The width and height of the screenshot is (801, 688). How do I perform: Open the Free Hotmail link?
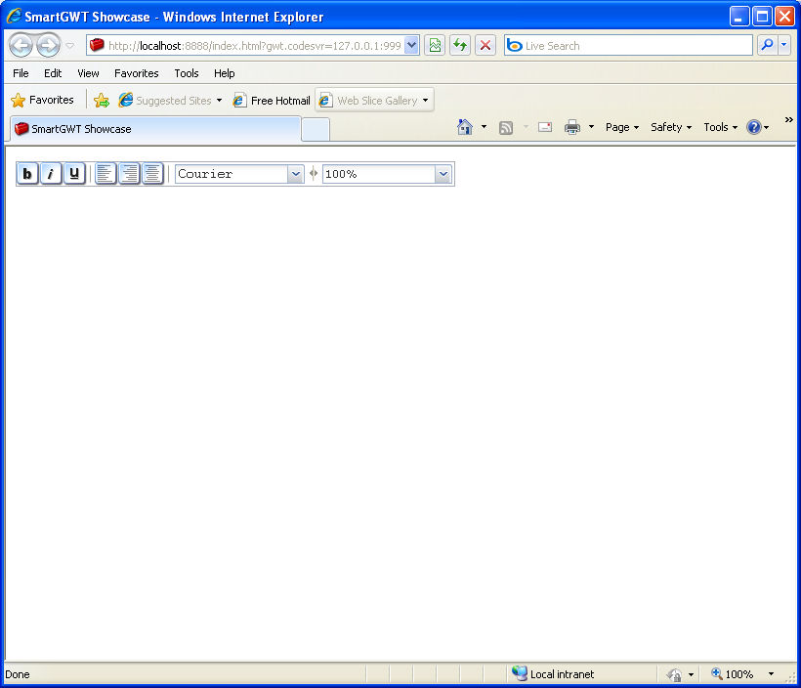[272, 101]
